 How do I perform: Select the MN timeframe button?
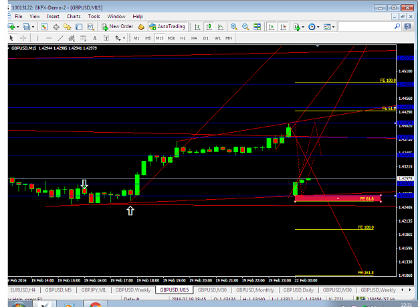(229, 38)
